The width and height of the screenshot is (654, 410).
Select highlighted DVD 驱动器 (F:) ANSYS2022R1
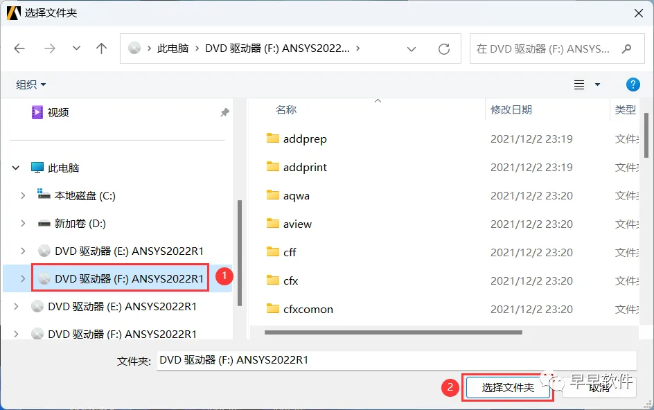(x=129, y=278)
